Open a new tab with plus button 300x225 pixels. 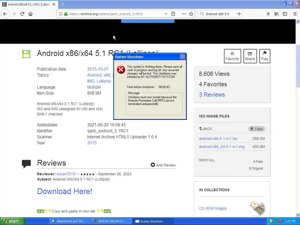[63, 4]
